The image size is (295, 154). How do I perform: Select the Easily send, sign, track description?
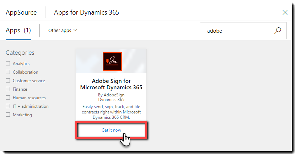[x=111, y=112]
